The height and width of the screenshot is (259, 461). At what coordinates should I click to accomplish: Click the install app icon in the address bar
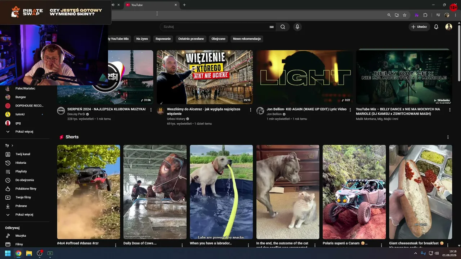[397, 15]
